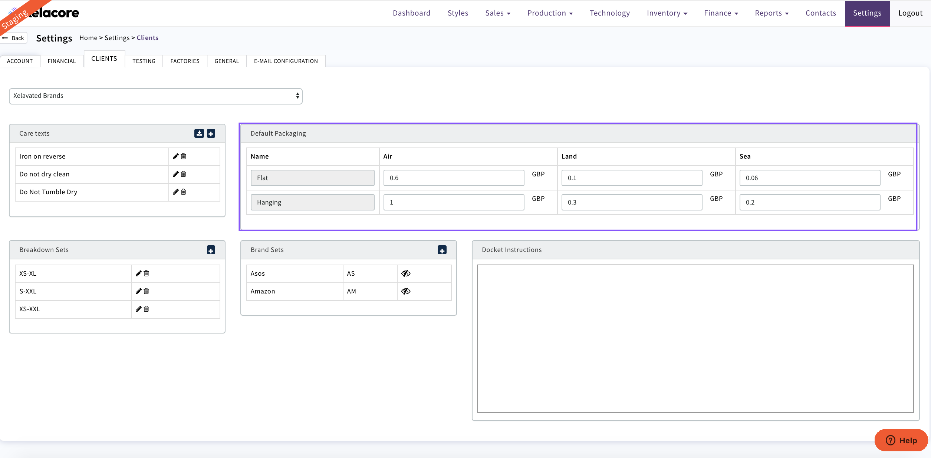Click the Flat Air price field
Image resolution: width=931 pixels, height=458 pixels.
[454, 178]
